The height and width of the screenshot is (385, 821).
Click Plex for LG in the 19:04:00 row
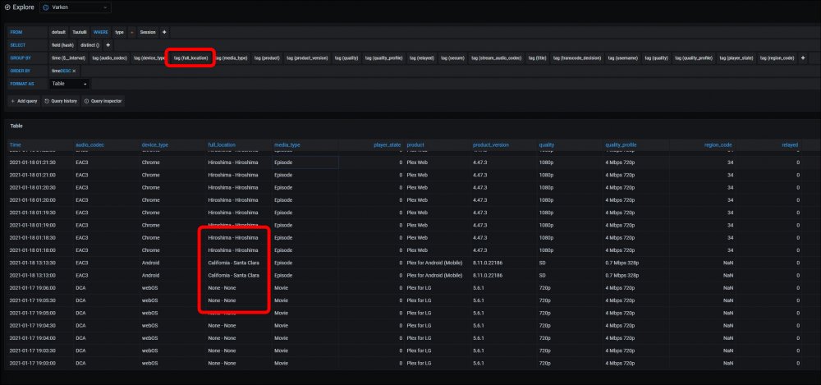419,338
